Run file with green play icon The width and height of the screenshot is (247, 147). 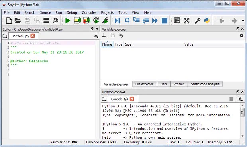68,21
